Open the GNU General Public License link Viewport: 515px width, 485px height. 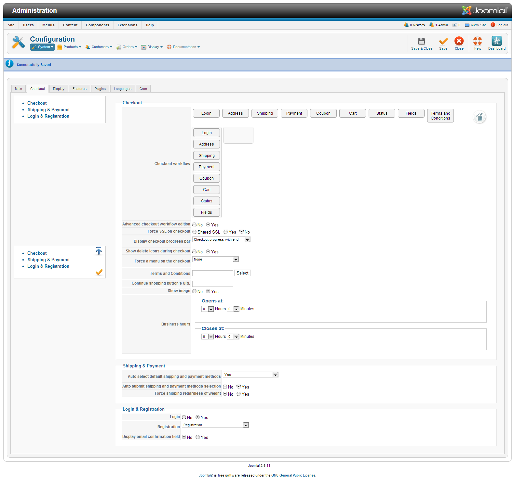point(293,475)
